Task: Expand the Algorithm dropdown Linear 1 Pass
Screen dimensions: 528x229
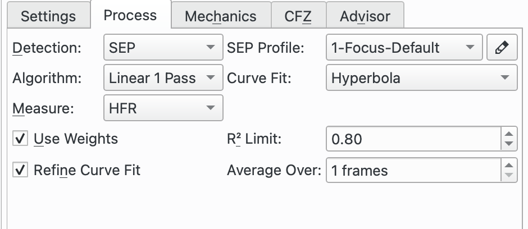Action: (x=163, y=77)
